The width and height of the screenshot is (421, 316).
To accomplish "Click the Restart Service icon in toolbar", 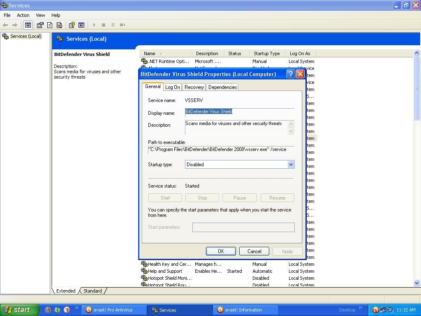I will [x=123, y=25].
